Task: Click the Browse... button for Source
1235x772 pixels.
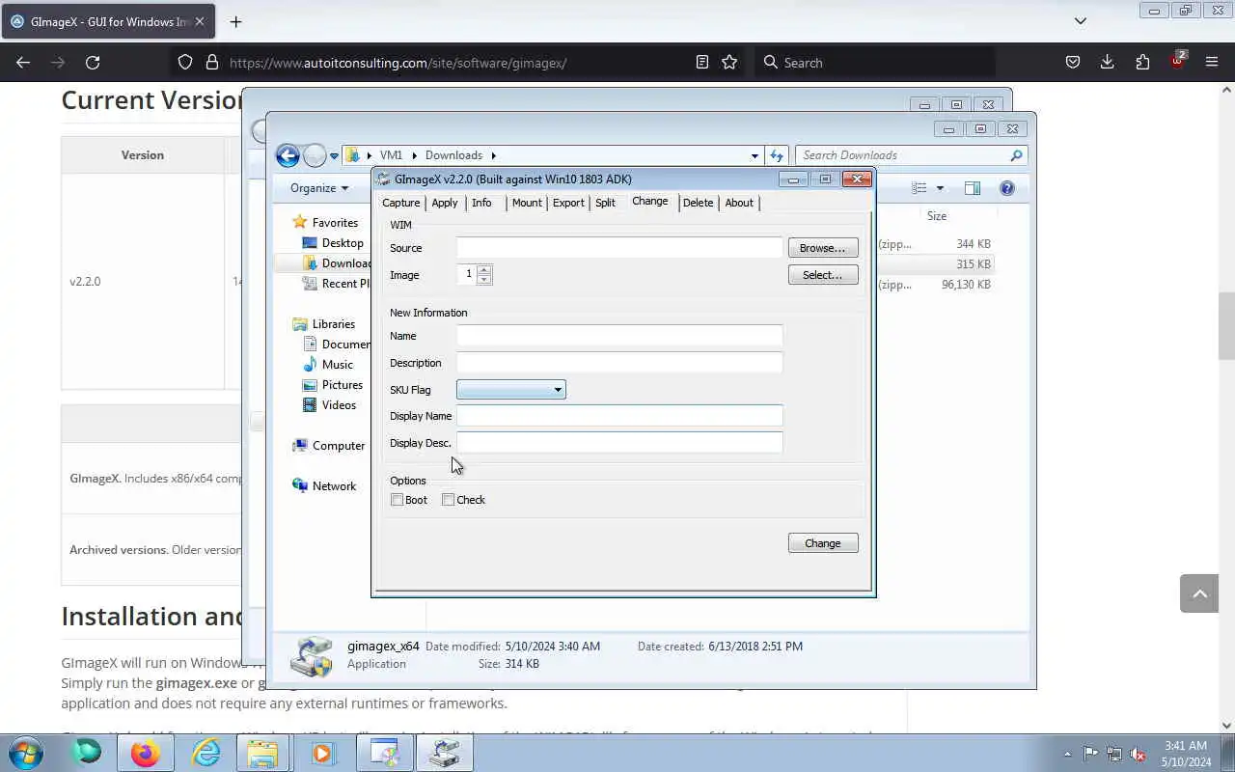Action: click(x=823, y=248)
